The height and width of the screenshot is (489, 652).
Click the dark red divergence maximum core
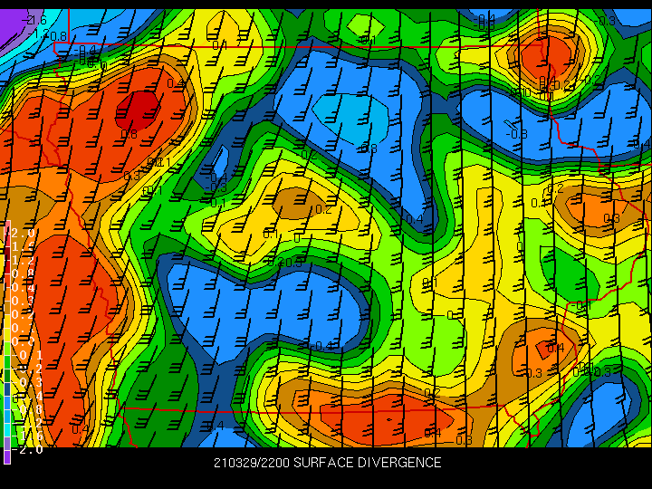tap(138, 110)
